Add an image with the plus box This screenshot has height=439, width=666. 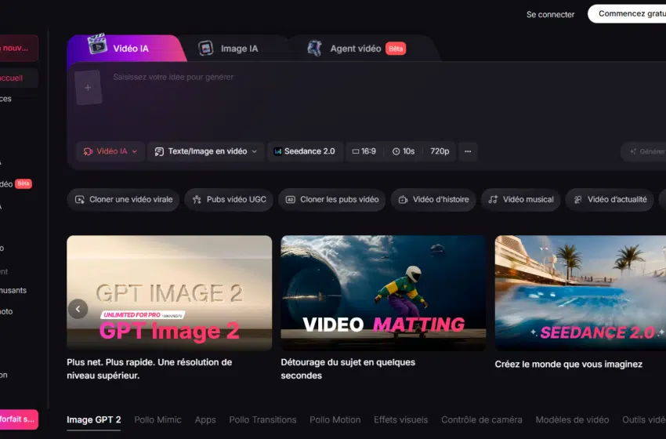pos(88,88)
